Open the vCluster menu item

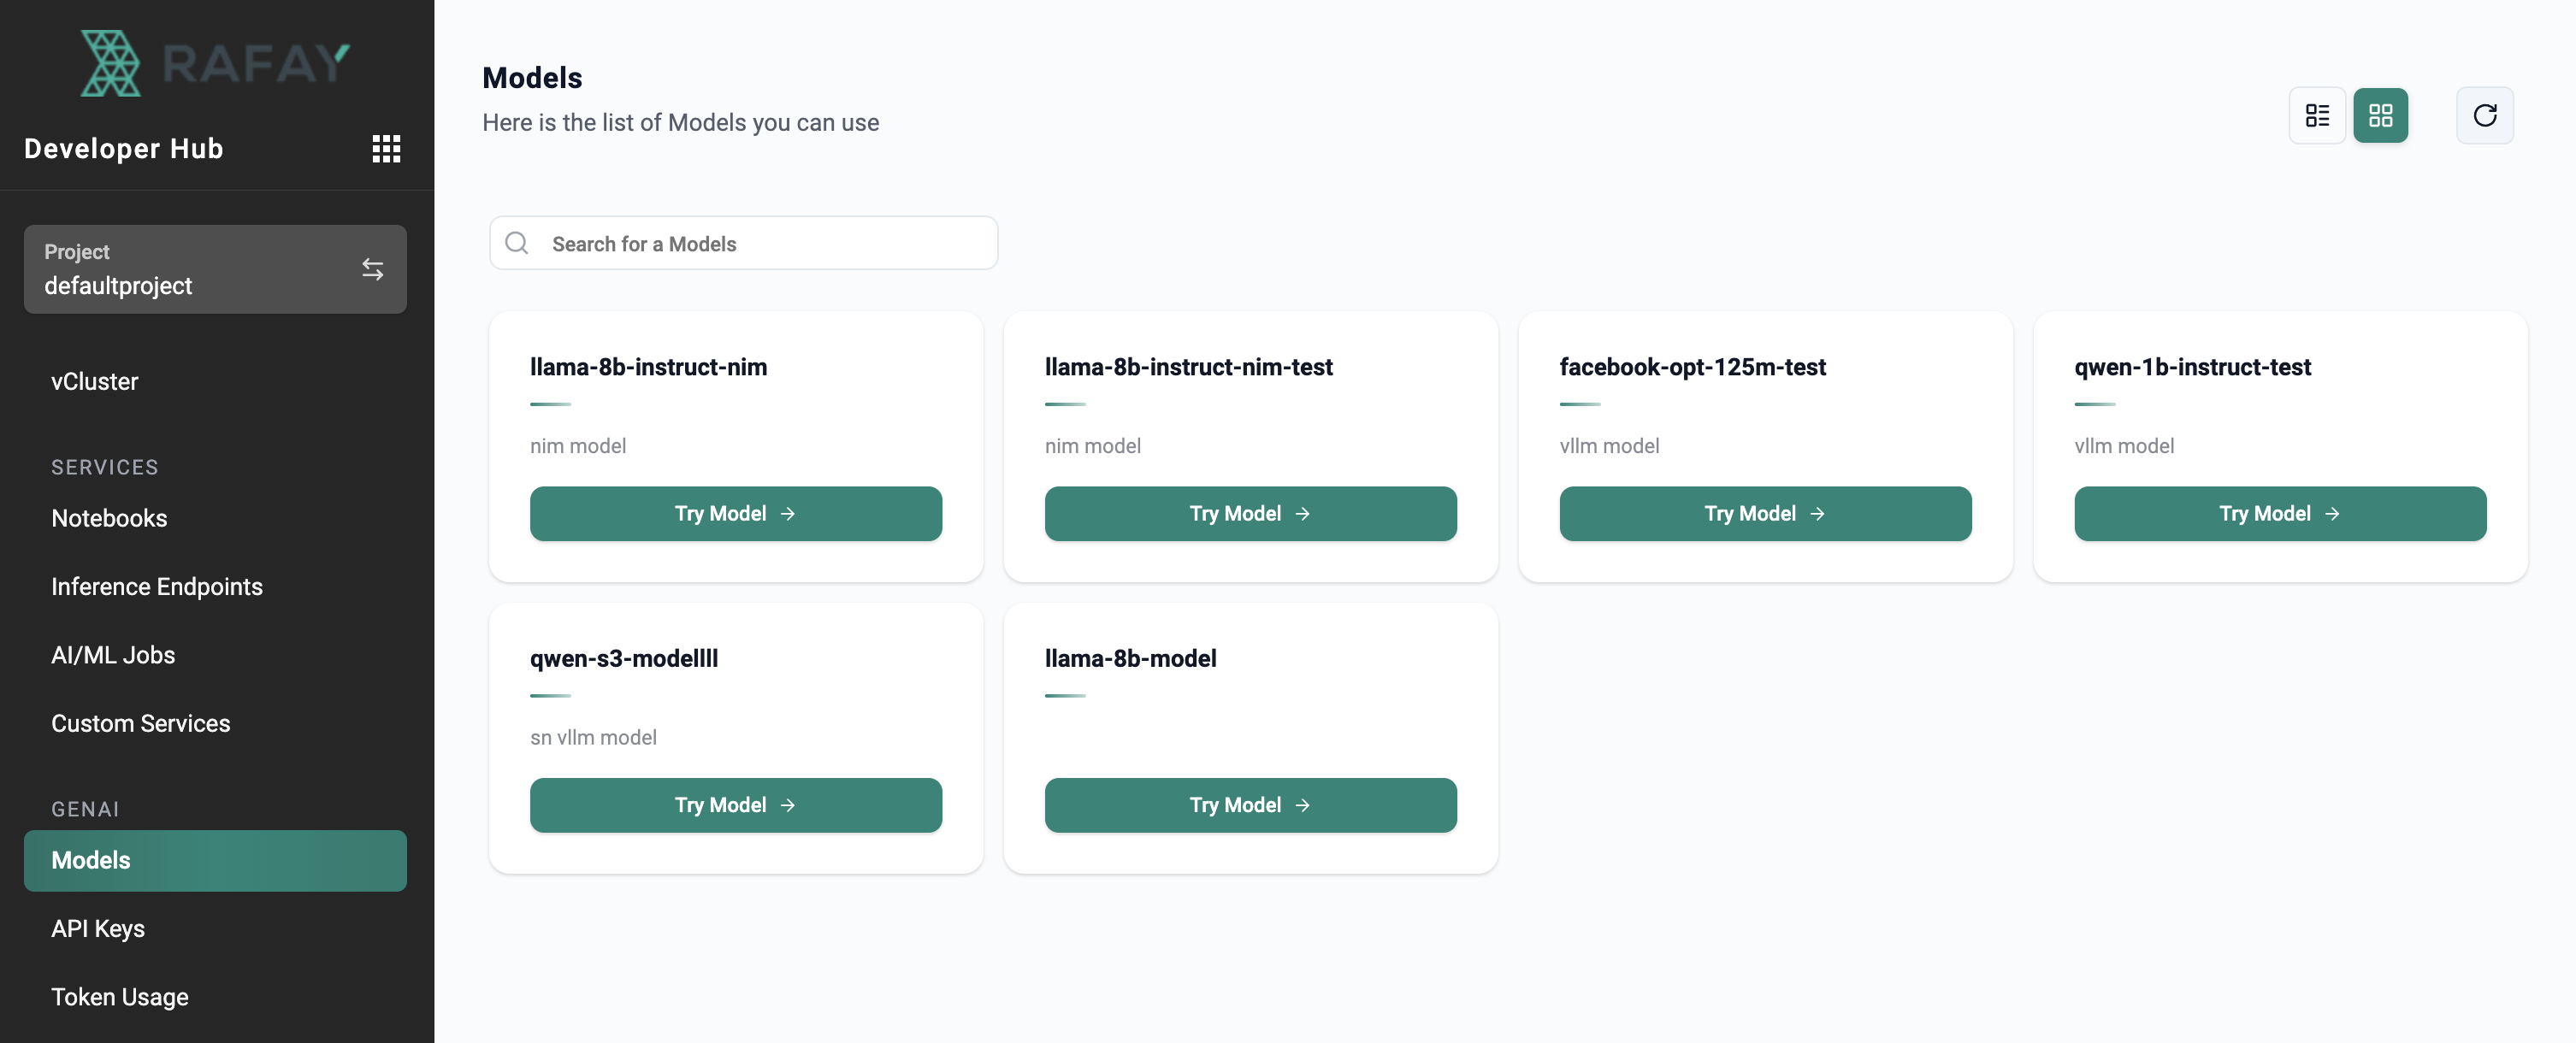(x=95, y=382)
